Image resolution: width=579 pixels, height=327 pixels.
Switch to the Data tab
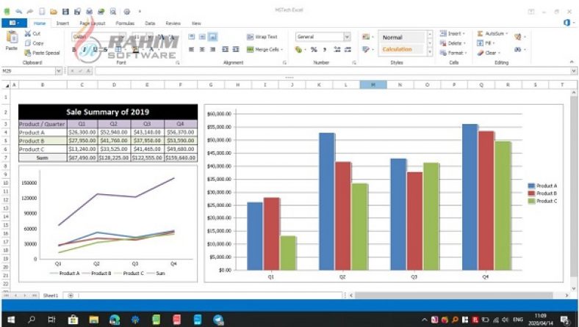coord(150,23)
